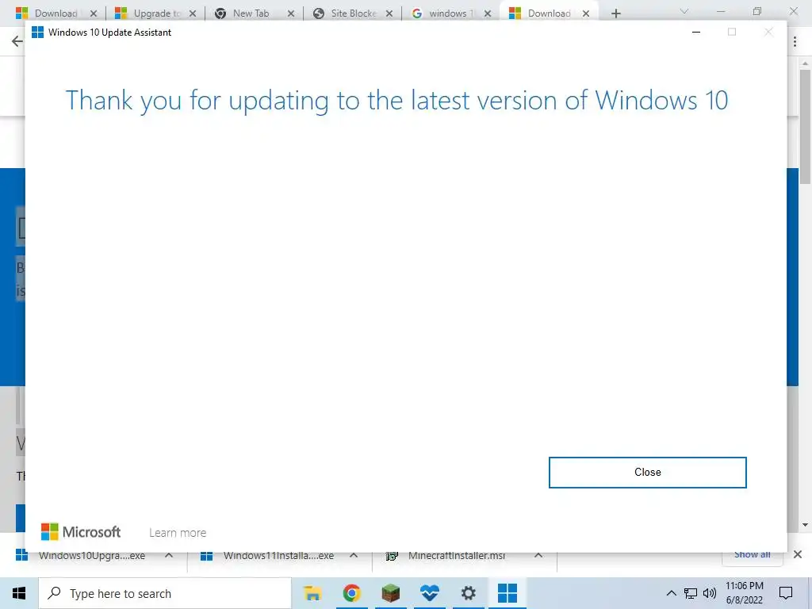
Task: Close the Site Blocker tab
Action: click(x=389, y=13)
